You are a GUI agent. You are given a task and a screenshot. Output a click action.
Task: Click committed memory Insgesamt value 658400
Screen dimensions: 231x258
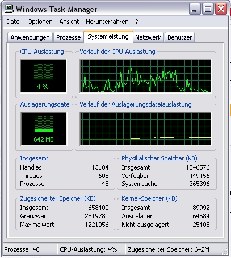[98, 208]
